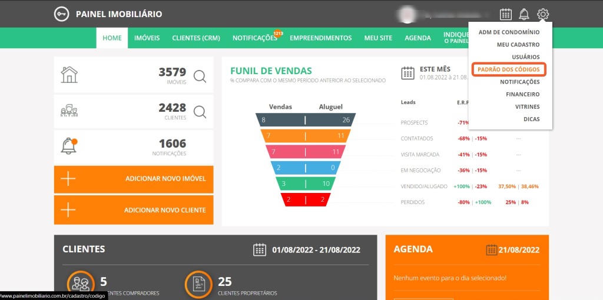Open Agenda date calendar icon
603x300 pixels.
click(x=492, y=249)
